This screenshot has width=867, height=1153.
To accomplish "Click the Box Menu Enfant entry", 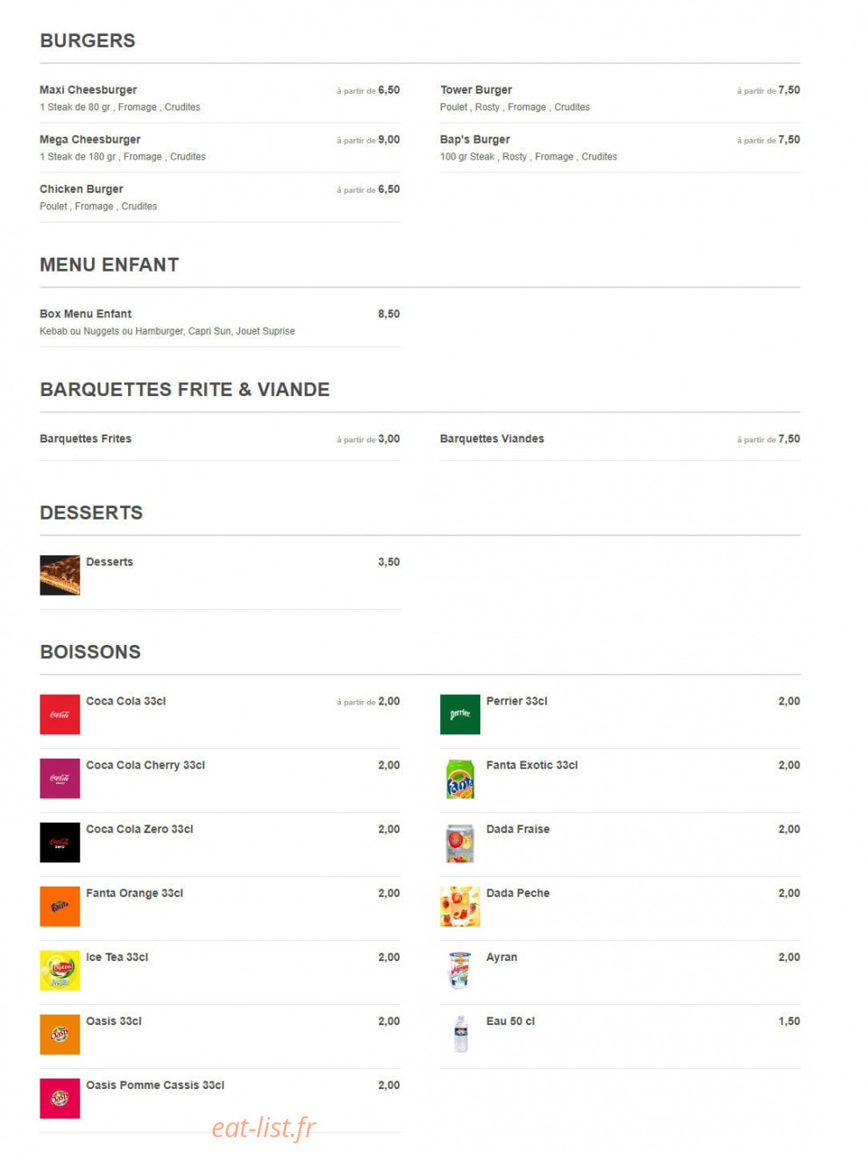I will pos(220,322).
